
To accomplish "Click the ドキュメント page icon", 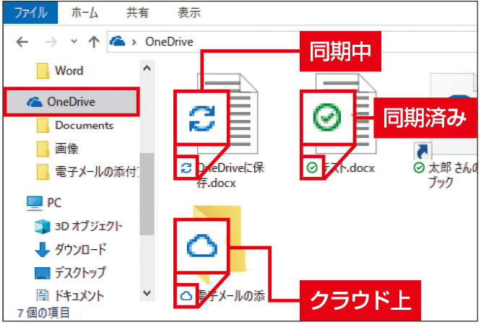I will pos(43,295).
